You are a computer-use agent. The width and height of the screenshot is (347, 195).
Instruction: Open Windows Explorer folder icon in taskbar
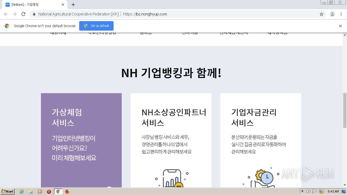click(x=31, y=191)
